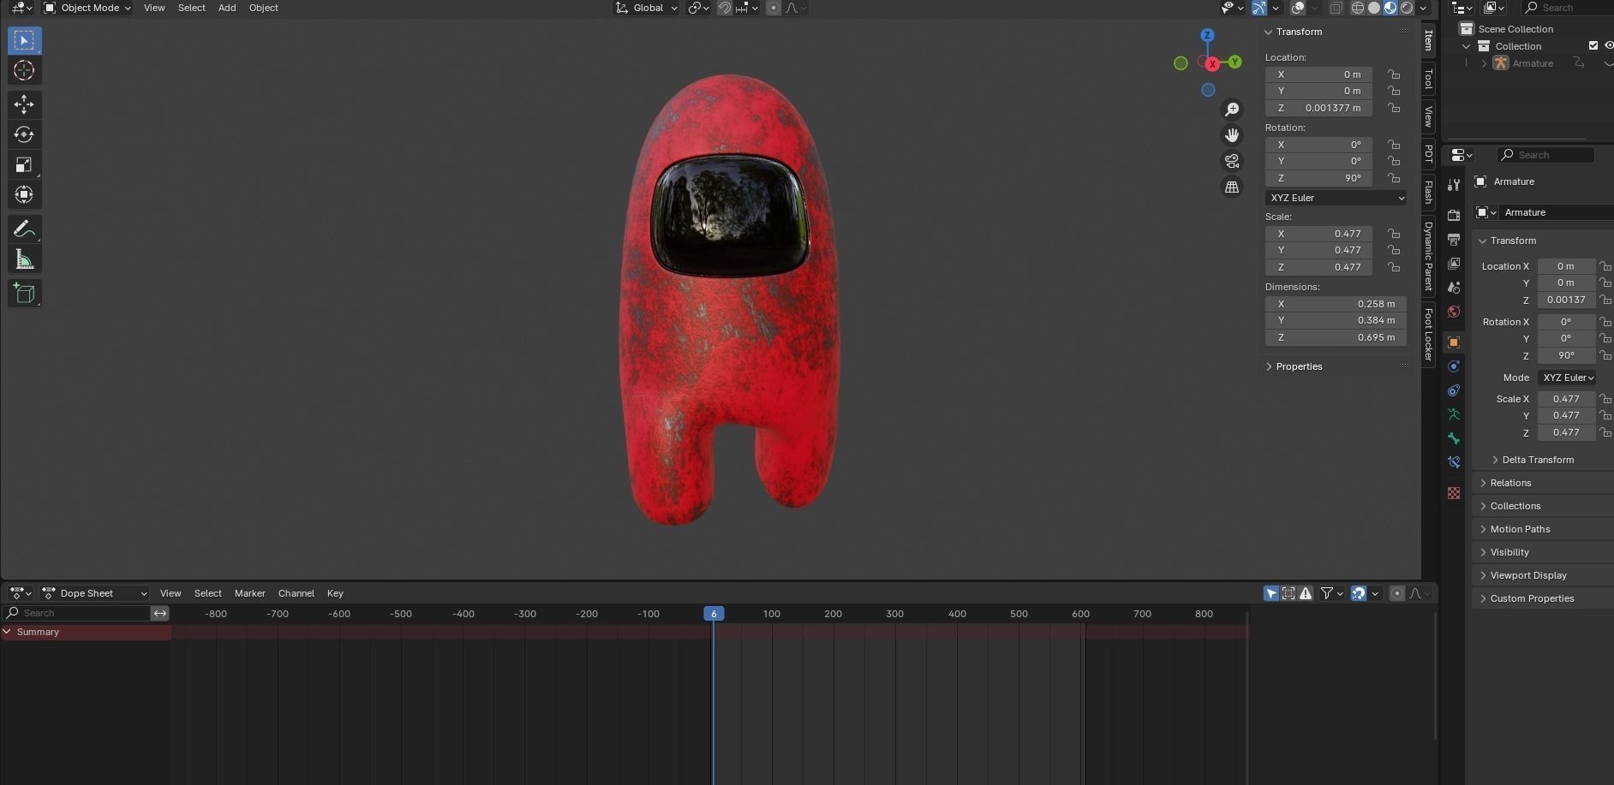Expand the Custom Properties panel
This screenshot has width=1614, height=785.
(1484, 598)
